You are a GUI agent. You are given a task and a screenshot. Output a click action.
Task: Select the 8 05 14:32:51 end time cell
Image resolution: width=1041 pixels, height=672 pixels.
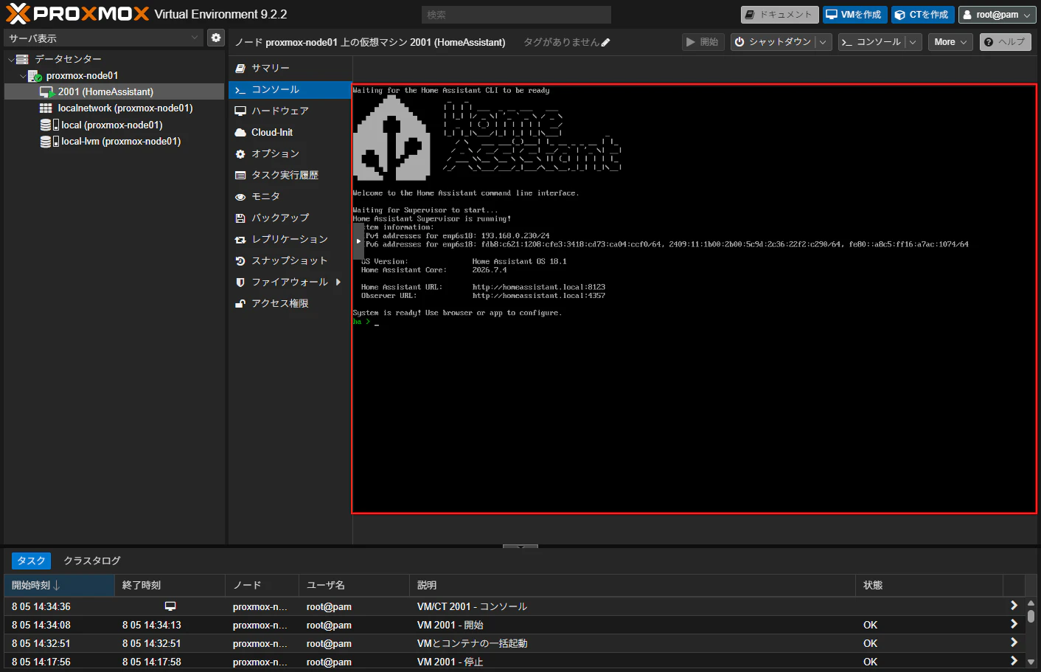tap(170, 643)
